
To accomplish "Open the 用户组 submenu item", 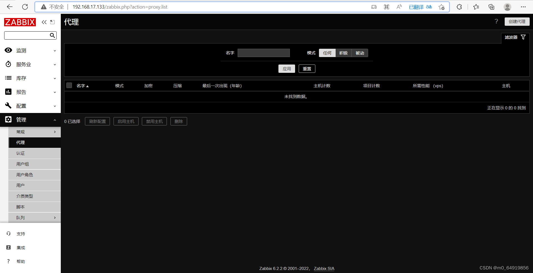I will pyautogui.click(x=35, y=164).
